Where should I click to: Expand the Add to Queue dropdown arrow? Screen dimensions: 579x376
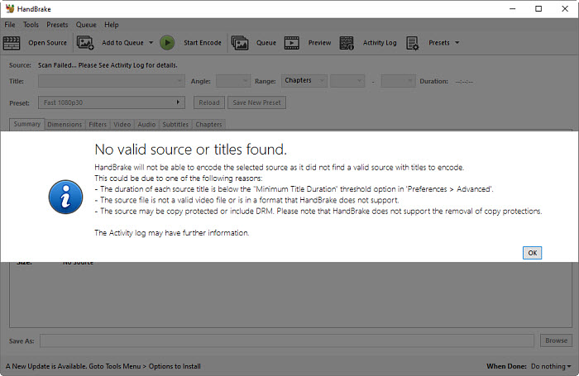click(x=151, y=43)
